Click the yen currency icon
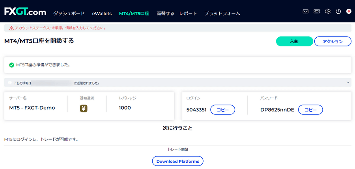This screenshot has height=169, width=355. pos(84,108)
